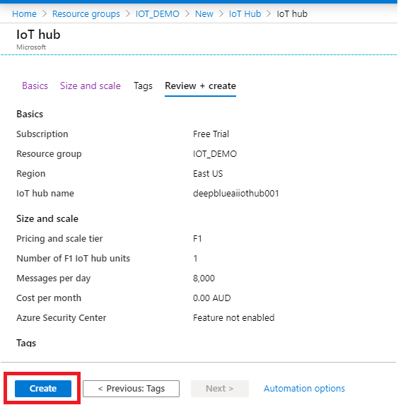This screenshot has height=405, width=403.
Task: Click the disabled Next button
Action: coord(220,388)
